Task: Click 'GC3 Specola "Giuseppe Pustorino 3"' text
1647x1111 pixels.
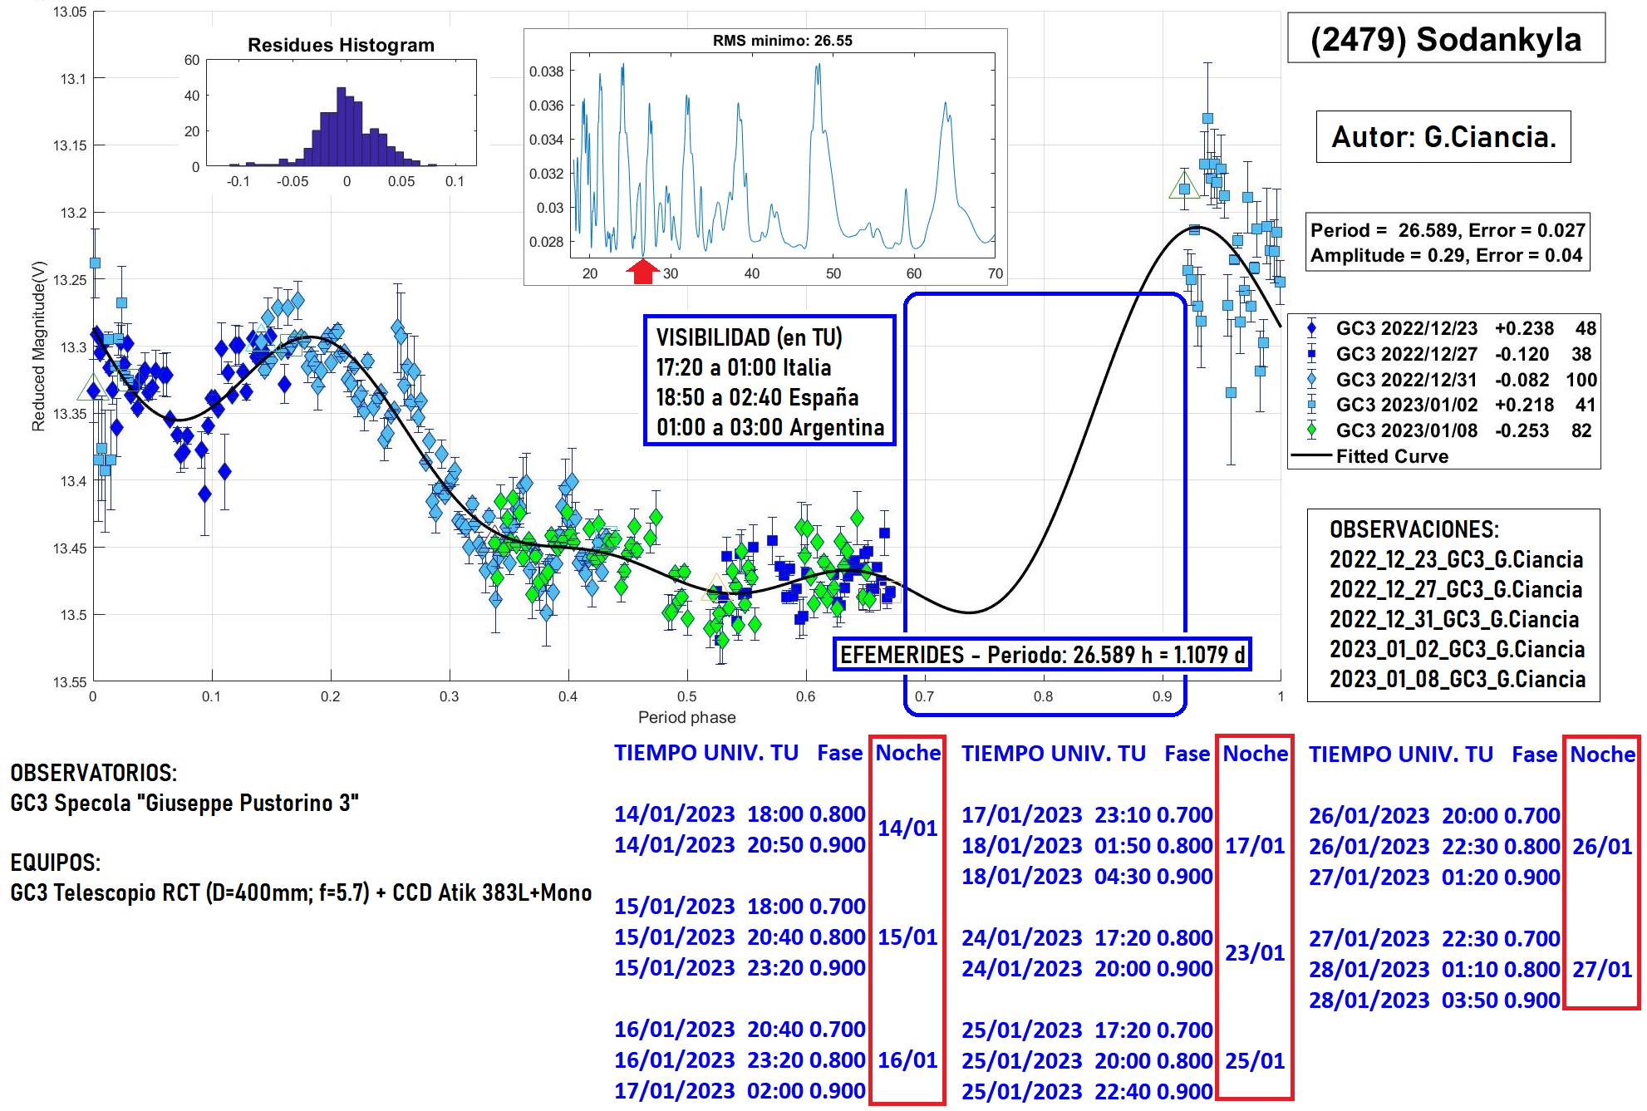Action: pyautogui.click(x=184, y=803)
